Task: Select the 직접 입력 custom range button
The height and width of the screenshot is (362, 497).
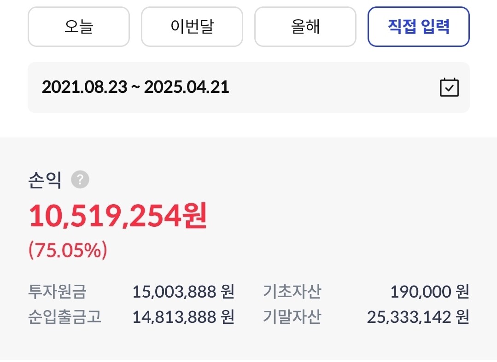Action: coord(418,27)
